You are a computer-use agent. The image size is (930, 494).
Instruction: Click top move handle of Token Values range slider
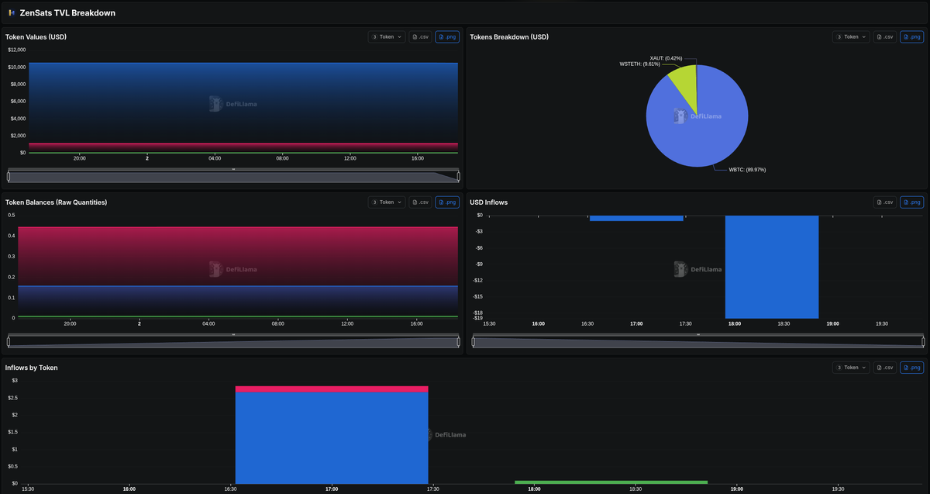pyautogui.click(x=233, y=169)
